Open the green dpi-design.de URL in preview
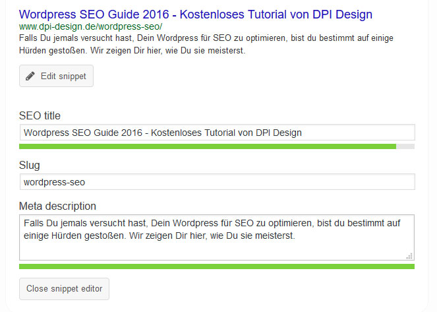The width and height of the screenshot is (437, 312). (90, 27)
